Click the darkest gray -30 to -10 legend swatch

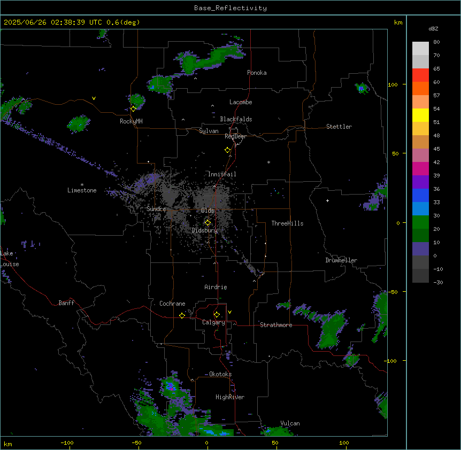pos(420,276)
